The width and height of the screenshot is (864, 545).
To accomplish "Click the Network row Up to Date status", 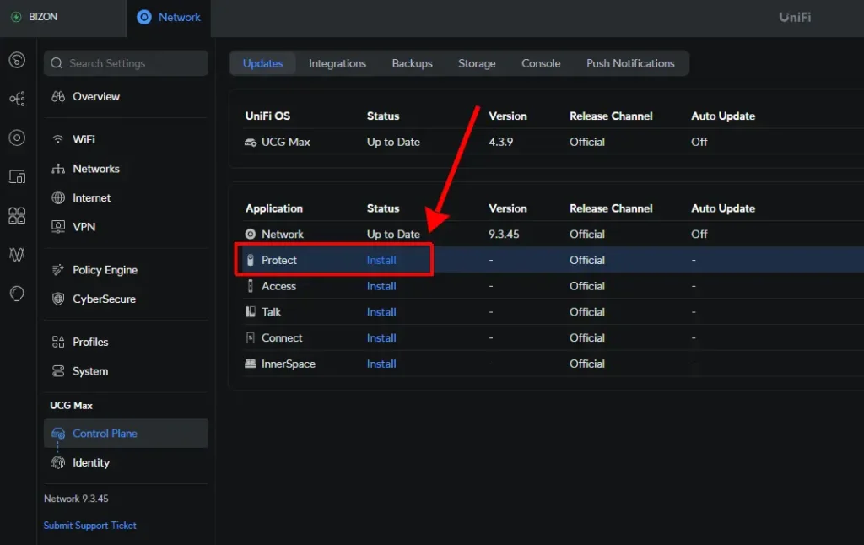I will click(x=393, y=235).
